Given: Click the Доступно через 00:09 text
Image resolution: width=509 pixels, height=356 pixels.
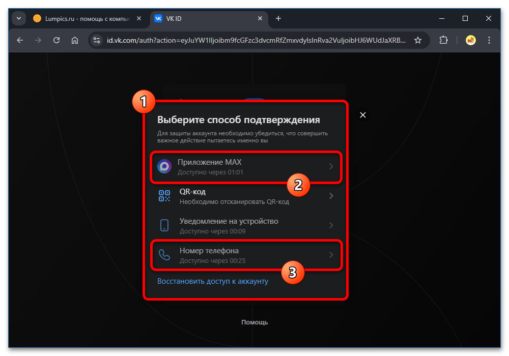Looking at the screenshot, I should [x=212, y=231].
